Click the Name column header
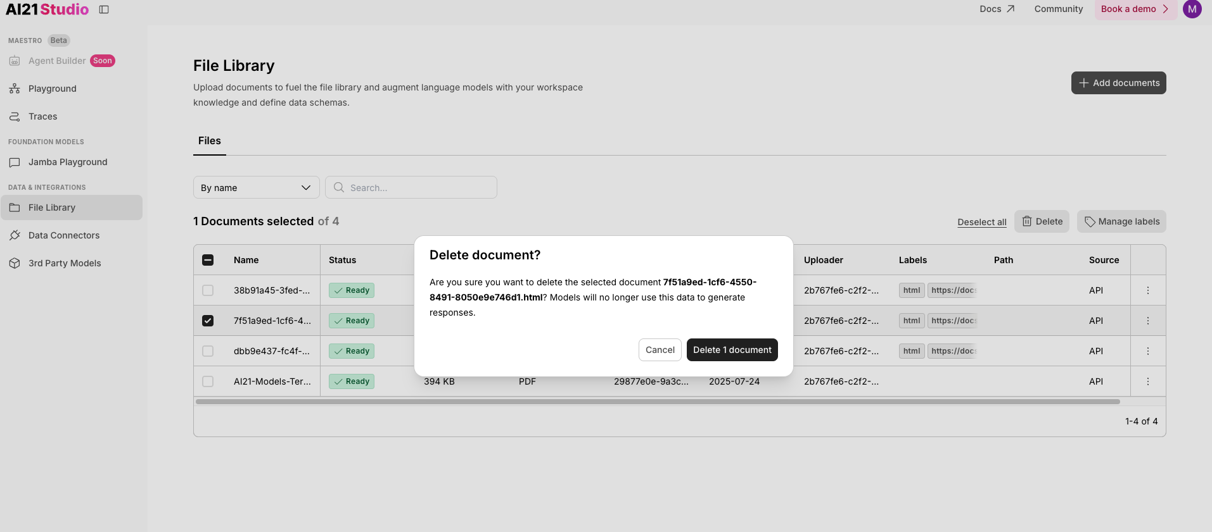Viewport: 1212px width, 532px height. (246, 260)
